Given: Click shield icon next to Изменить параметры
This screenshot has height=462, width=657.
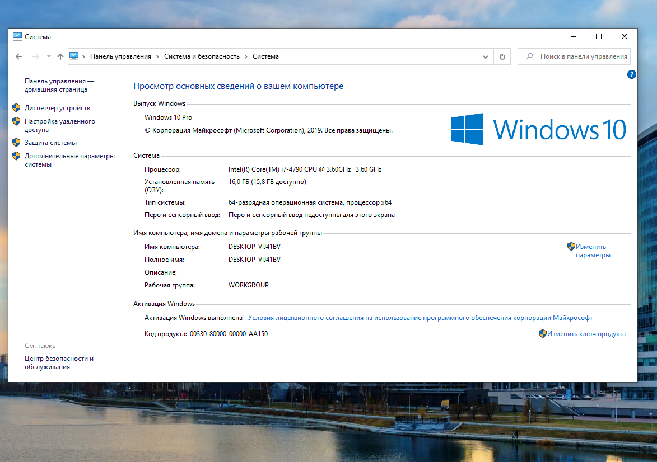Looking at the screenshot, I should 571,247.
